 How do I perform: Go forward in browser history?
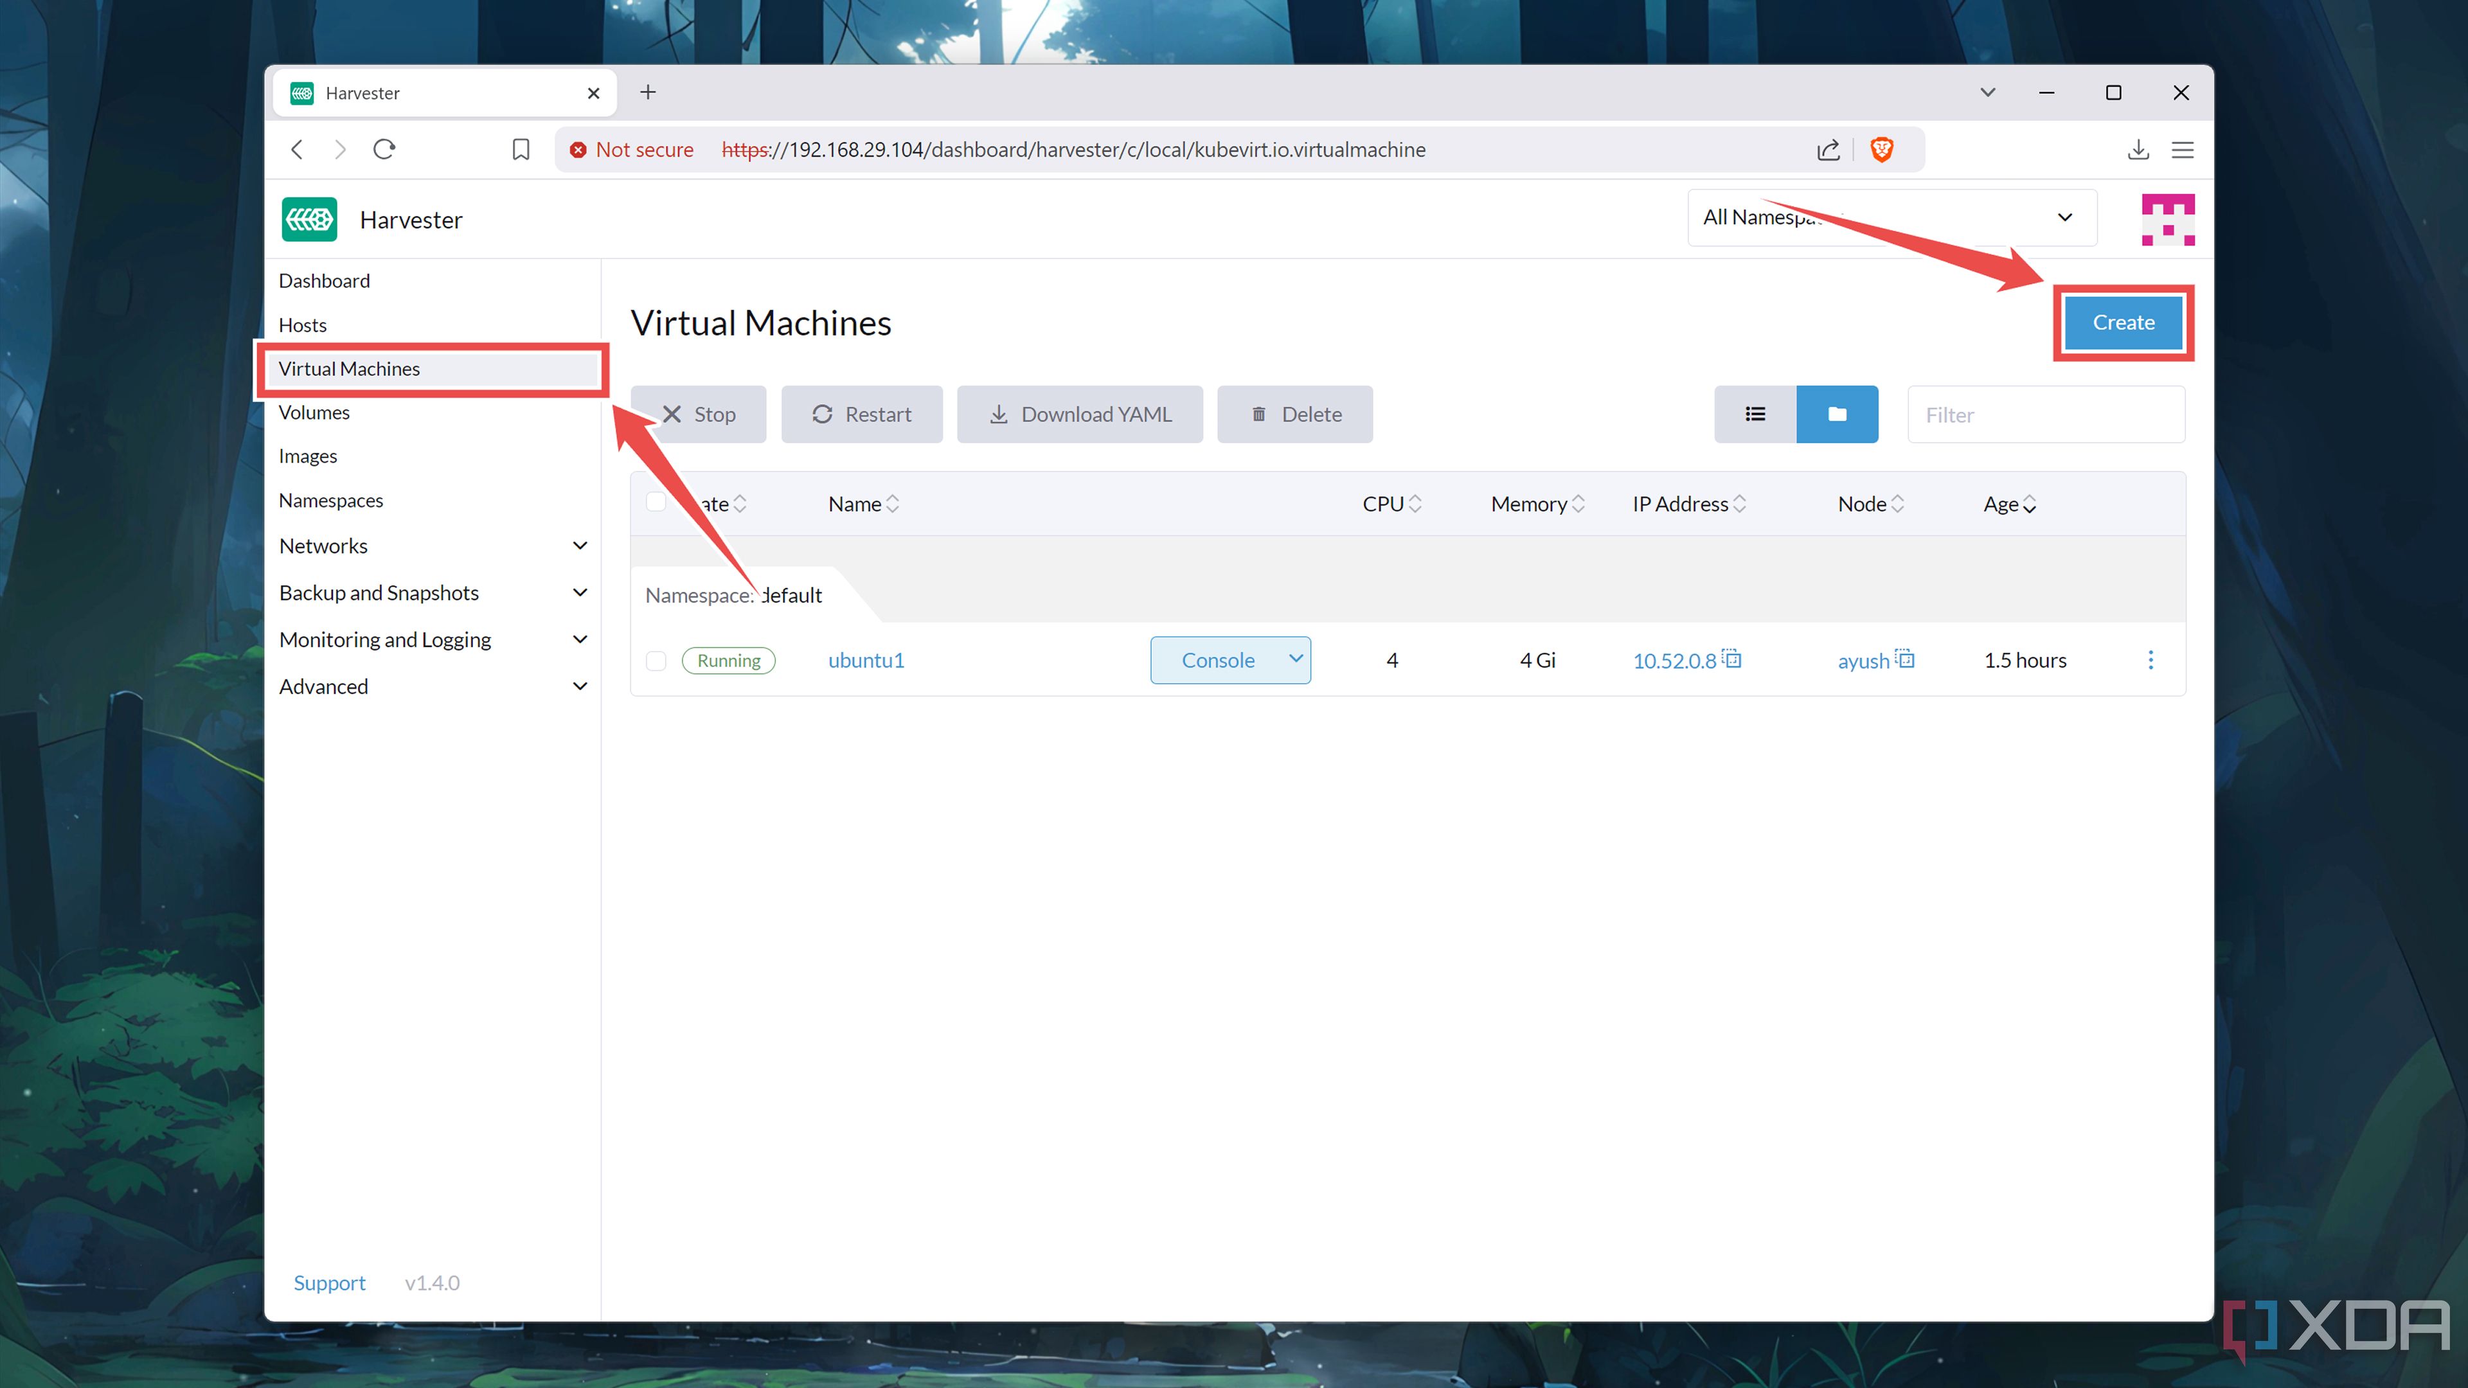[x=340, y=150]
